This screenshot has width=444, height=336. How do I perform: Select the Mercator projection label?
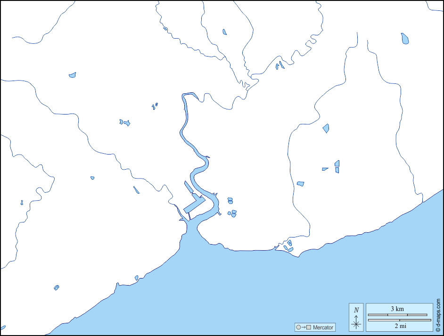323,328
